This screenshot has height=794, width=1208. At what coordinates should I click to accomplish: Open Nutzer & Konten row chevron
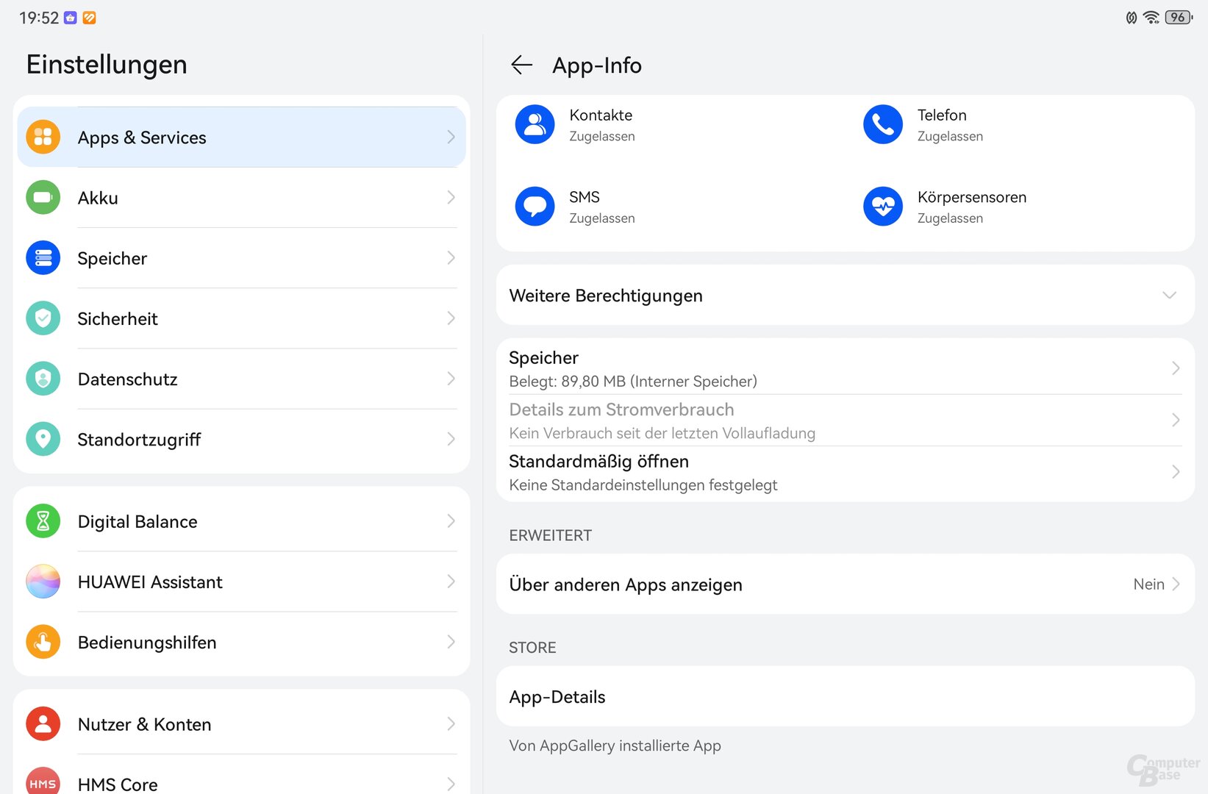(x=451, y=724)
